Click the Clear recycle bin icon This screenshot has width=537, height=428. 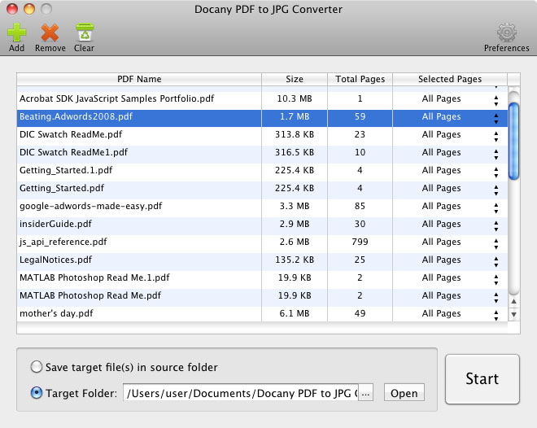click(84, 33)
